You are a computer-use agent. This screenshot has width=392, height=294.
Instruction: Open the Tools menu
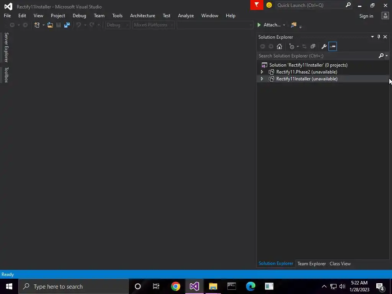tap(117, 15)
